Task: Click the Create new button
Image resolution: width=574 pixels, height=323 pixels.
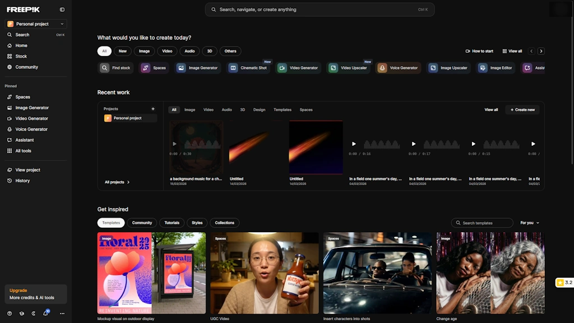Action: [522, 110]
